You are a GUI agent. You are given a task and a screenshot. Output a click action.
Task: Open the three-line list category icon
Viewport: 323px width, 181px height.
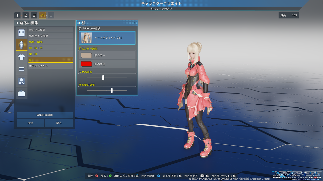click(x=21, y=69)
